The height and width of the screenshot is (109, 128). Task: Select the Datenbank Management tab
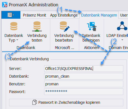[x=99, y=15]
